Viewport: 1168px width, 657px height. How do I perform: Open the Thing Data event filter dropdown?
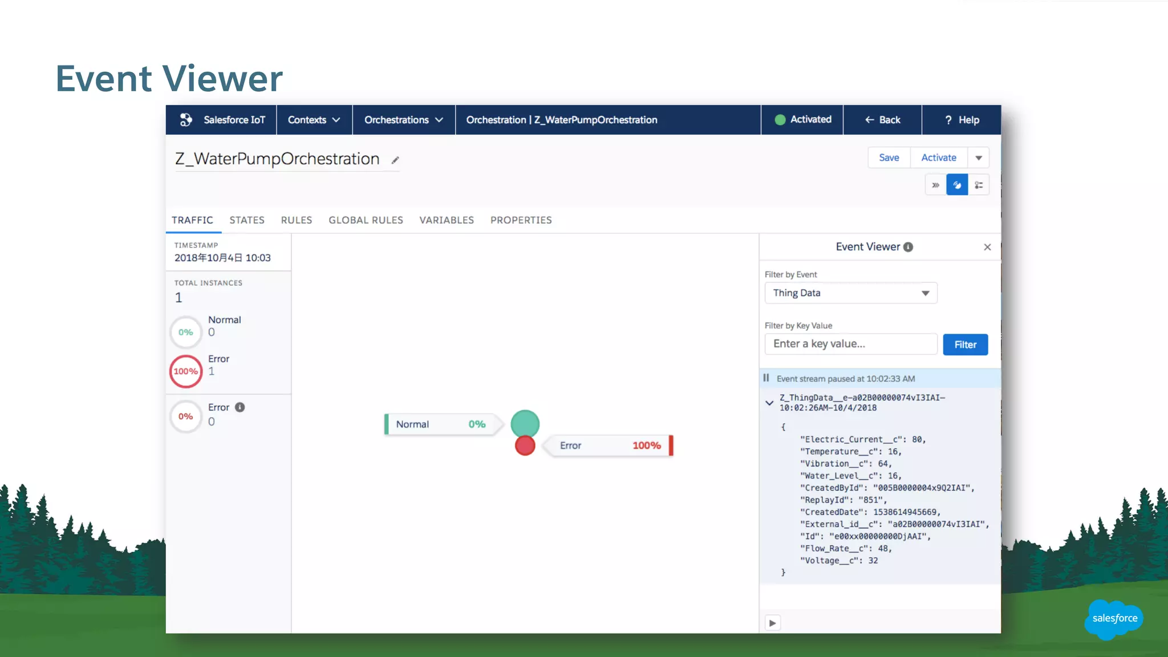click(850, 293)
